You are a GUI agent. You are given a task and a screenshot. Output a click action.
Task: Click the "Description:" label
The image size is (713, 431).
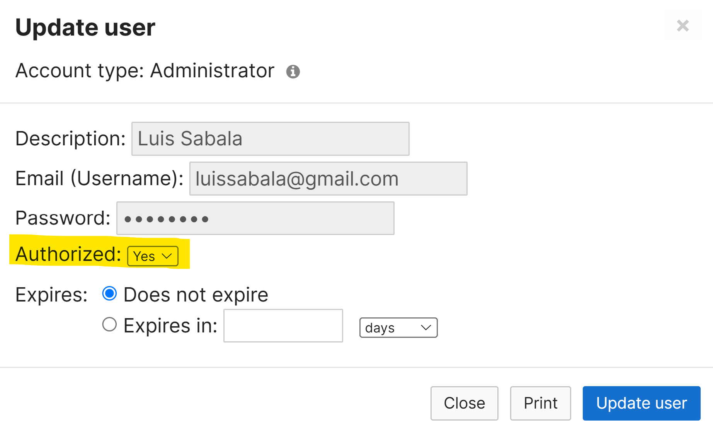point(71,139)
